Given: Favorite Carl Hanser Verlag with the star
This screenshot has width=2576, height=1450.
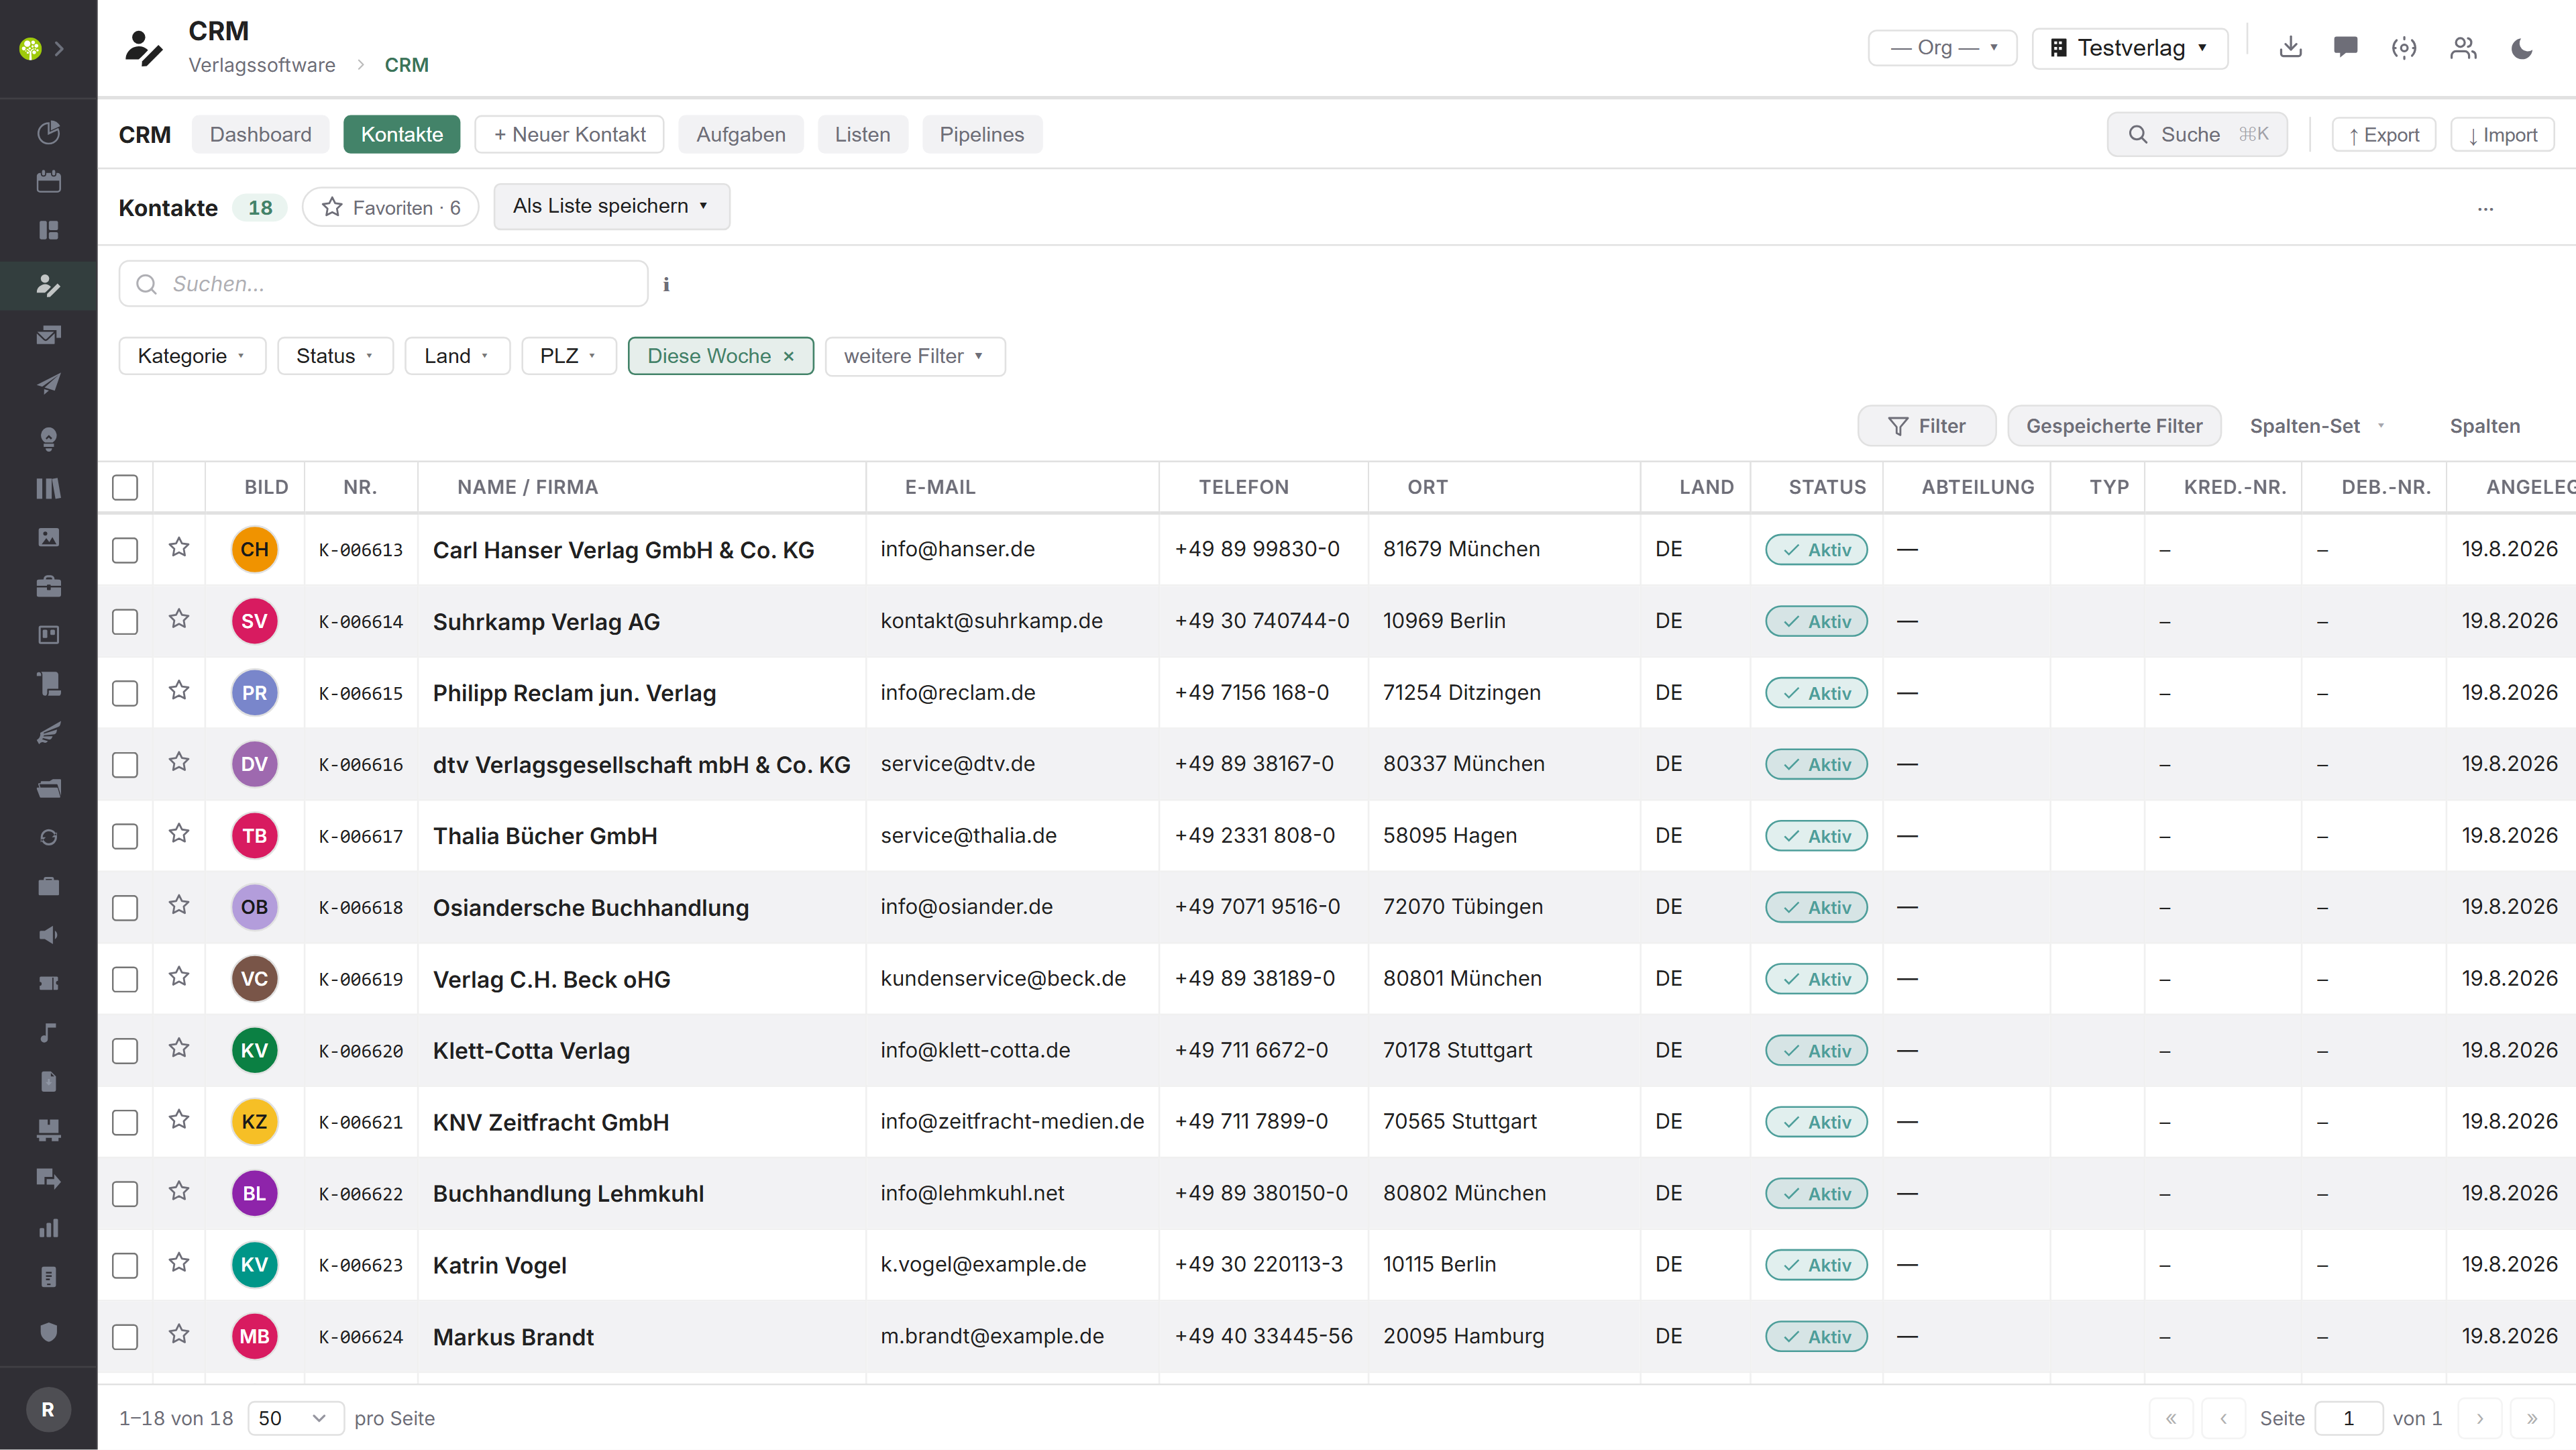Looking at the screenshot, I should tap(179, 547).
